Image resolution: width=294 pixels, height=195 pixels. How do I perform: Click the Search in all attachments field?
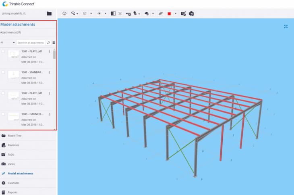click(31, 42)
